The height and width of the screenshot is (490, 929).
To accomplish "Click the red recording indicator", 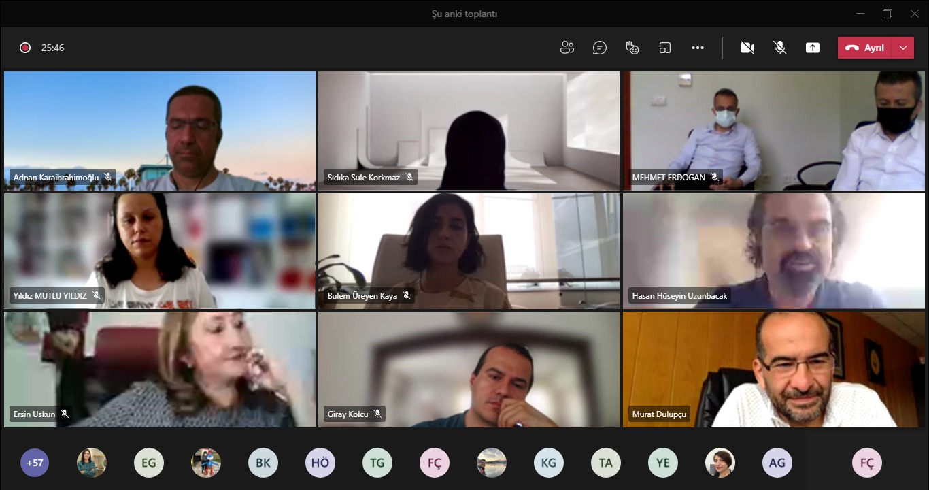I will (25, 48).
